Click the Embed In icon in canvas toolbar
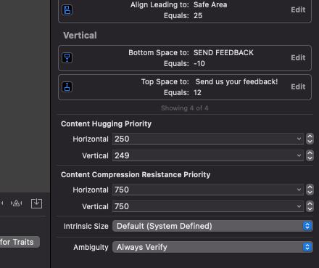 click(36, 203)
